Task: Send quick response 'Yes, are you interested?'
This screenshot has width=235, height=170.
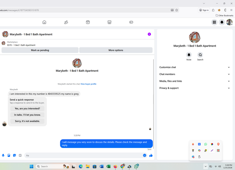Action: 27,108
